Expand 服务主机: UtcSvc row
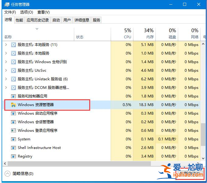 tap(6, 71)
